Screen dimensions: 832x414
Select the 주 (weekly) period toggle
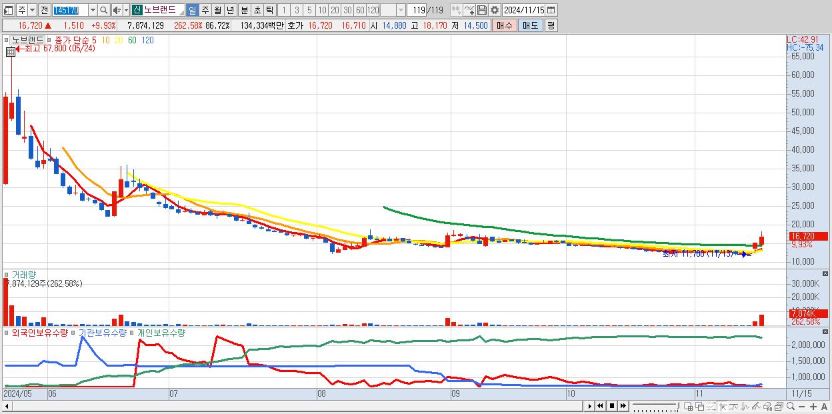pos(205,10)
